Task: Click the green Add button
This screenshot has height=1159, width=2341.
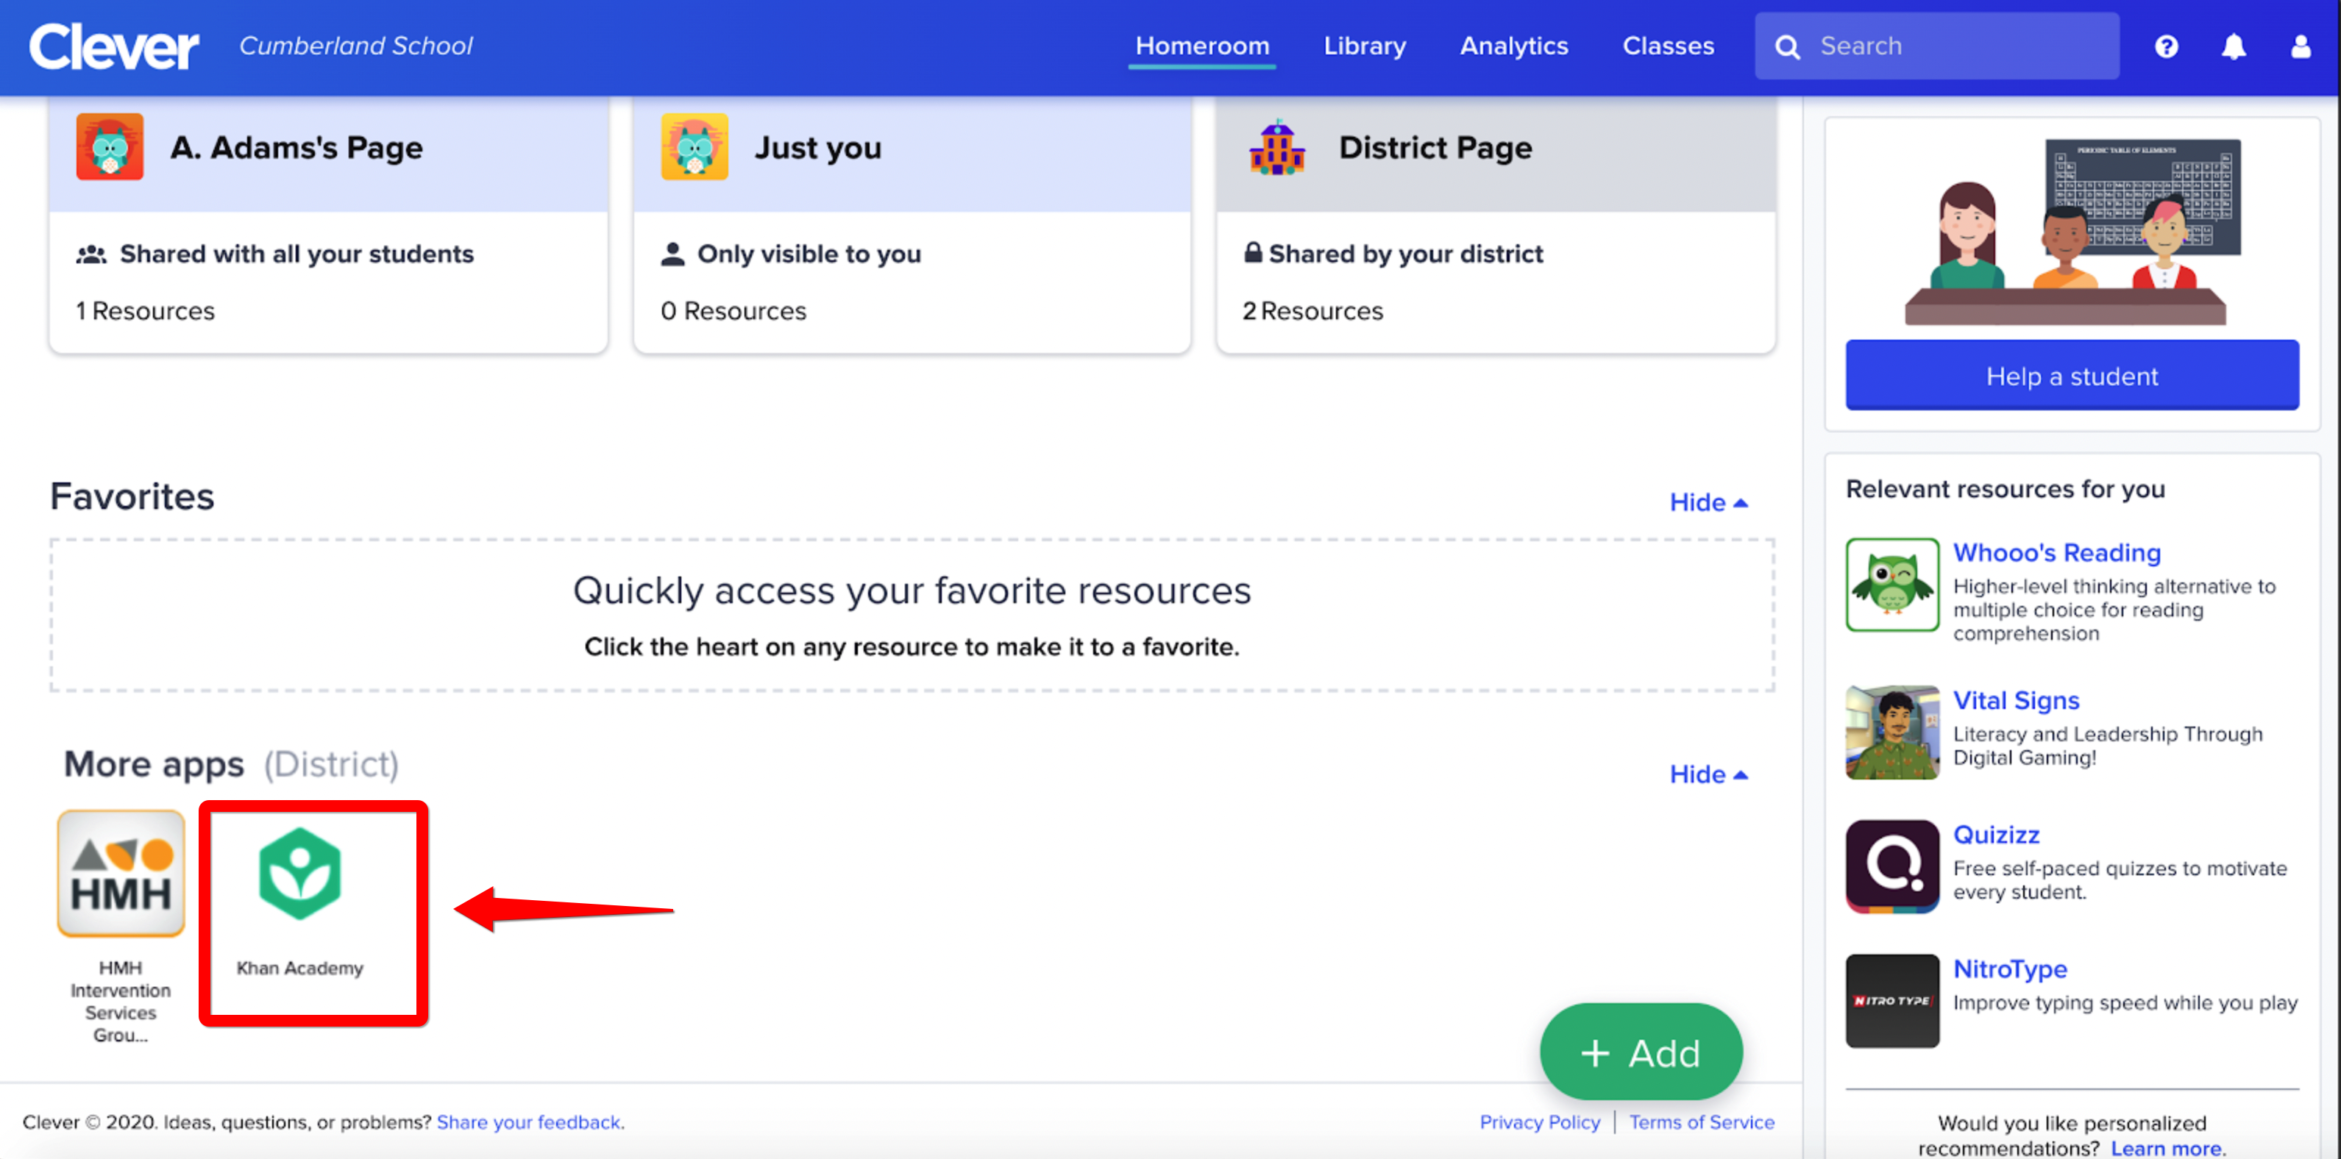Action: (x=1641, y=1052)
